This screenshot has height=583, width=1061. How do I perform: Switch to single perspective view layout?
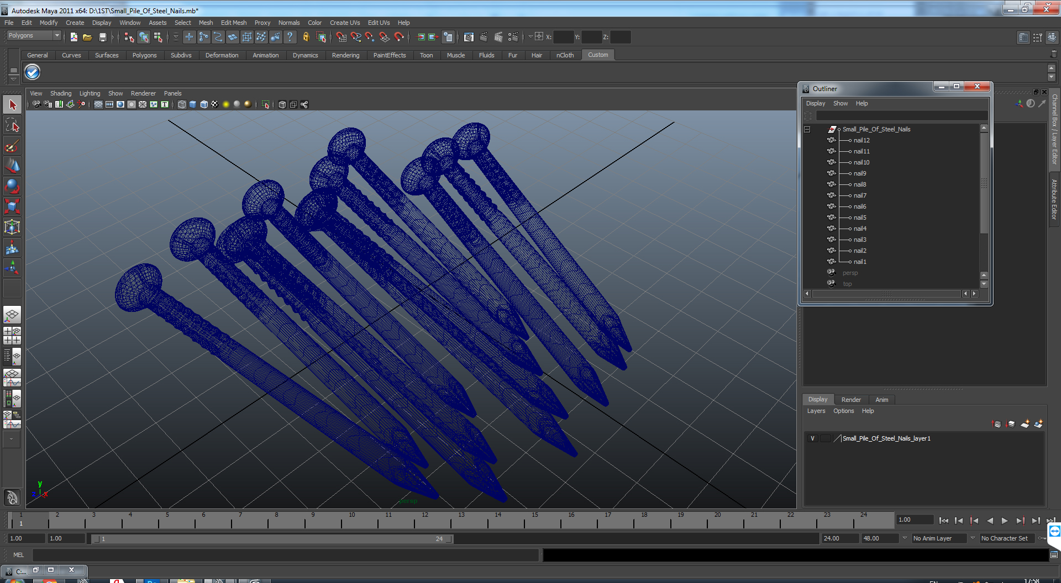coord(12,315)
